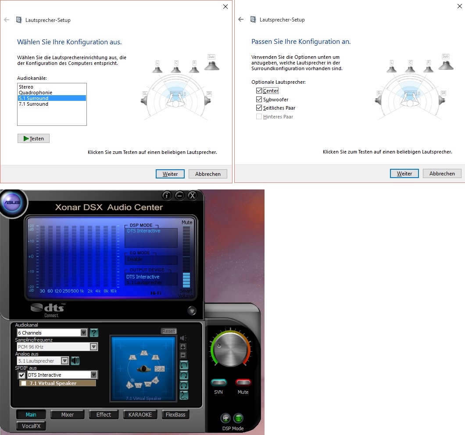This screenshot has height=435, width=465.
Task: Click the volume level meter under Mute
Action: (186, 257)
